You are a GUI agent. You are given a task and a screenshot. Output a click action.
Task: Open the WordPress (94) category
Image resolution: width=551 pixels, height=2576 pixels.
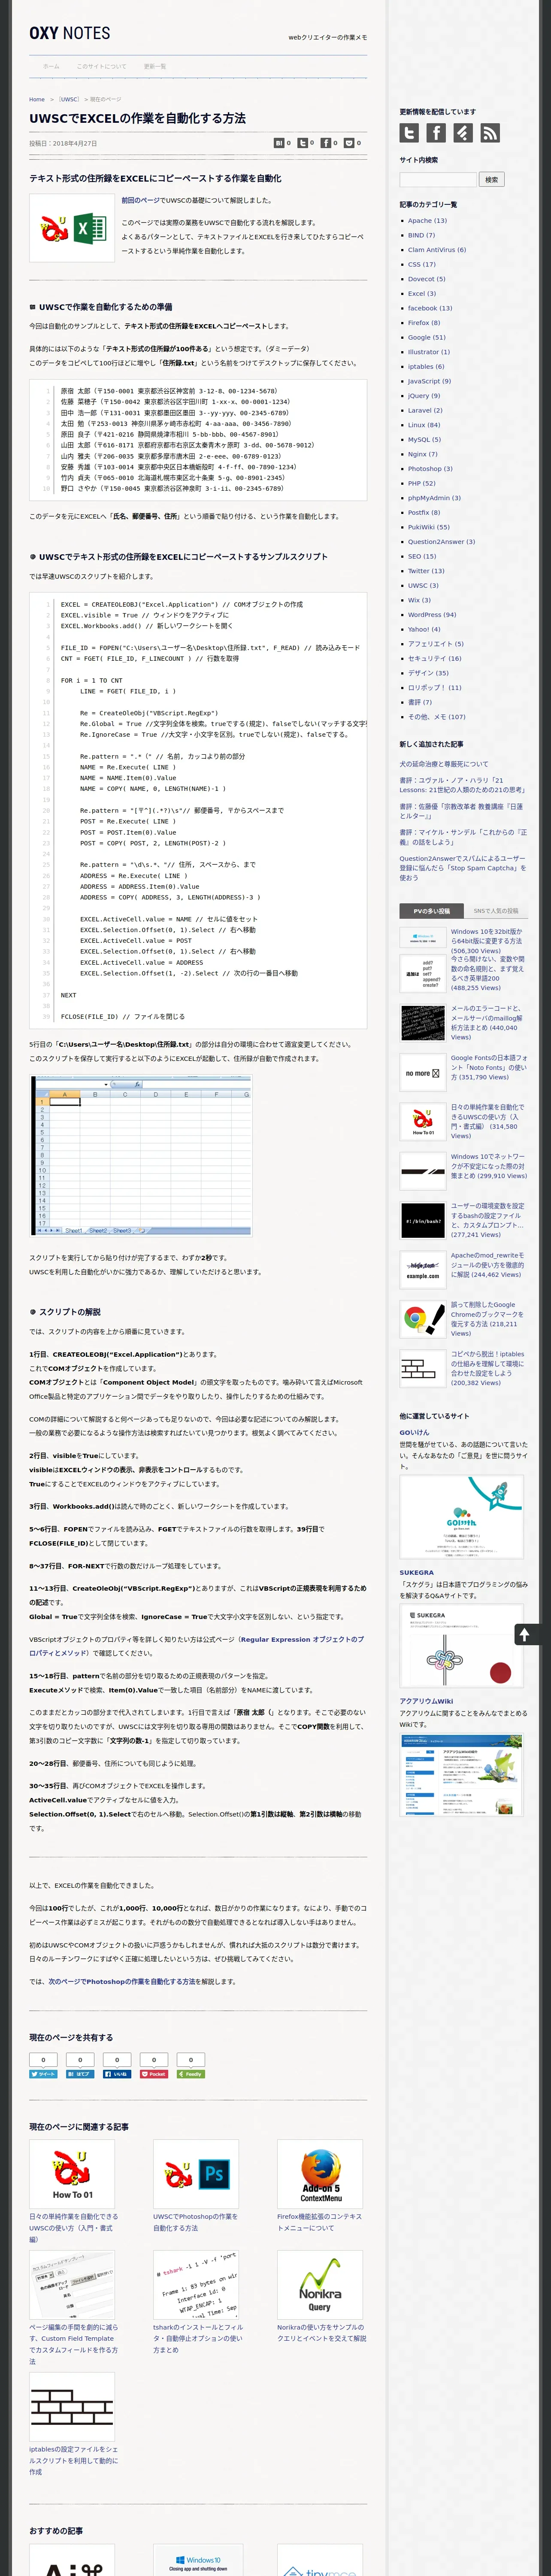[432, 615]
